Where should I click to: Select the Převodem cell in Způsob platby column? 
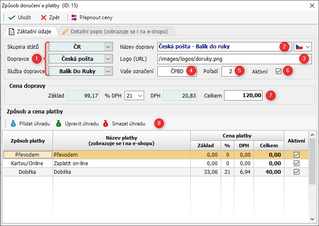[x=28, y=155]
